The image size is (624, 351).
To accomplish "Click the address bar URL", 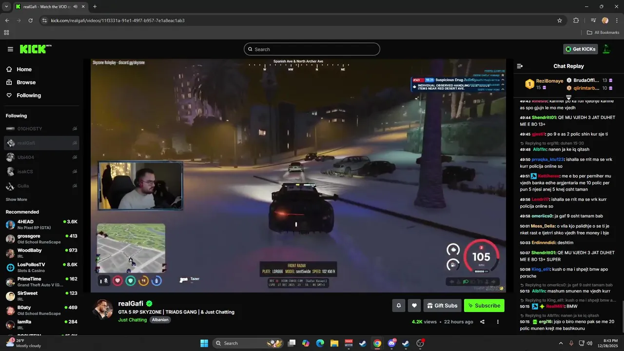I will point(117,20).
